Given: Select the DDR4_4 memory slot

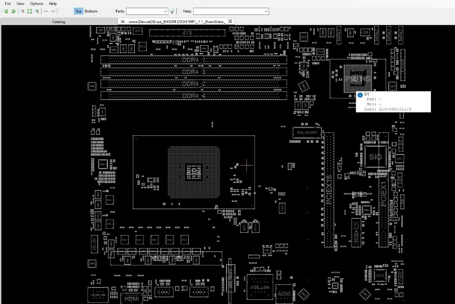Looking at the screenshot, I should [194, 96].
